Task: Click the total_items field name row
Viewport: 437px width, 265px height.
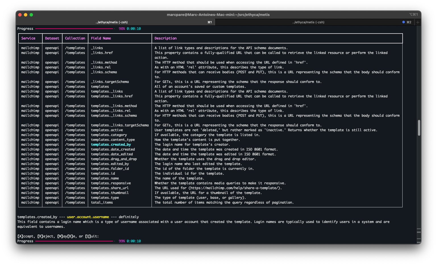Action: pos(102,203)
